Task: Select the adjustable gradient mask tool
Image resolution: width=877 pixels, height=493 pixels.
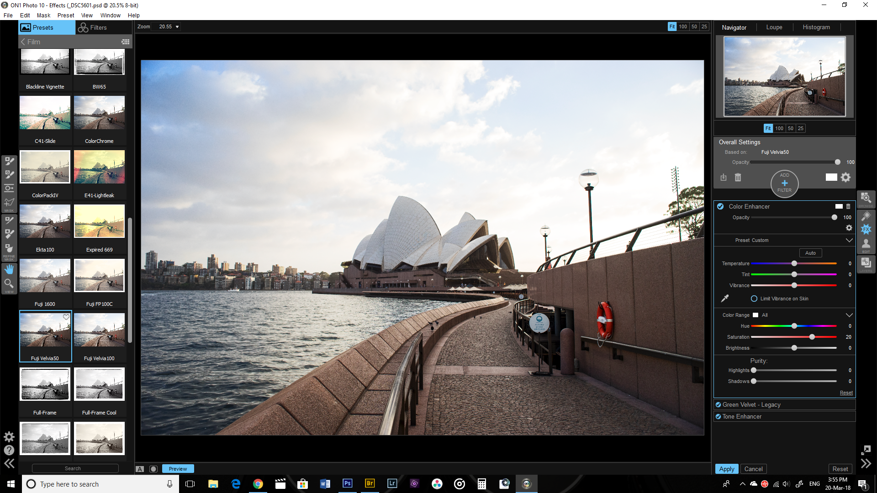Action: pos(9,188)
